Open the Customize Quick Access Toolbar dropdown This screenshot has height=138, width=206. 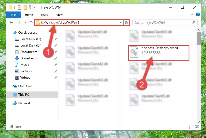38,7
